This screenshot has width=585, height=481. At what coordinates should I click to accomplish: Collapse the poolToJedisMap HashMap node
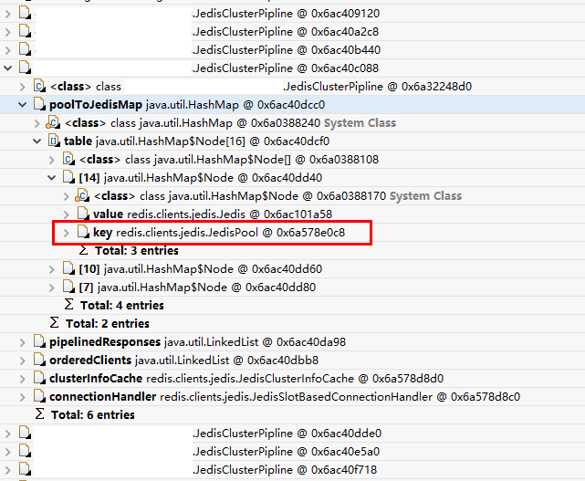point(23,105)
